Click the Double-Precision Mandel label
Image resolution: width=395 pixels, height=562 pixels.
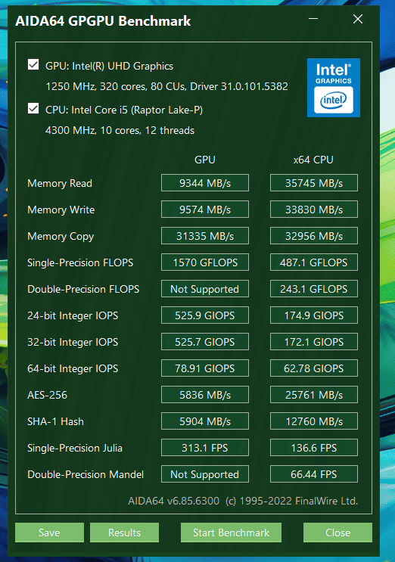click(x=86, y=474)
